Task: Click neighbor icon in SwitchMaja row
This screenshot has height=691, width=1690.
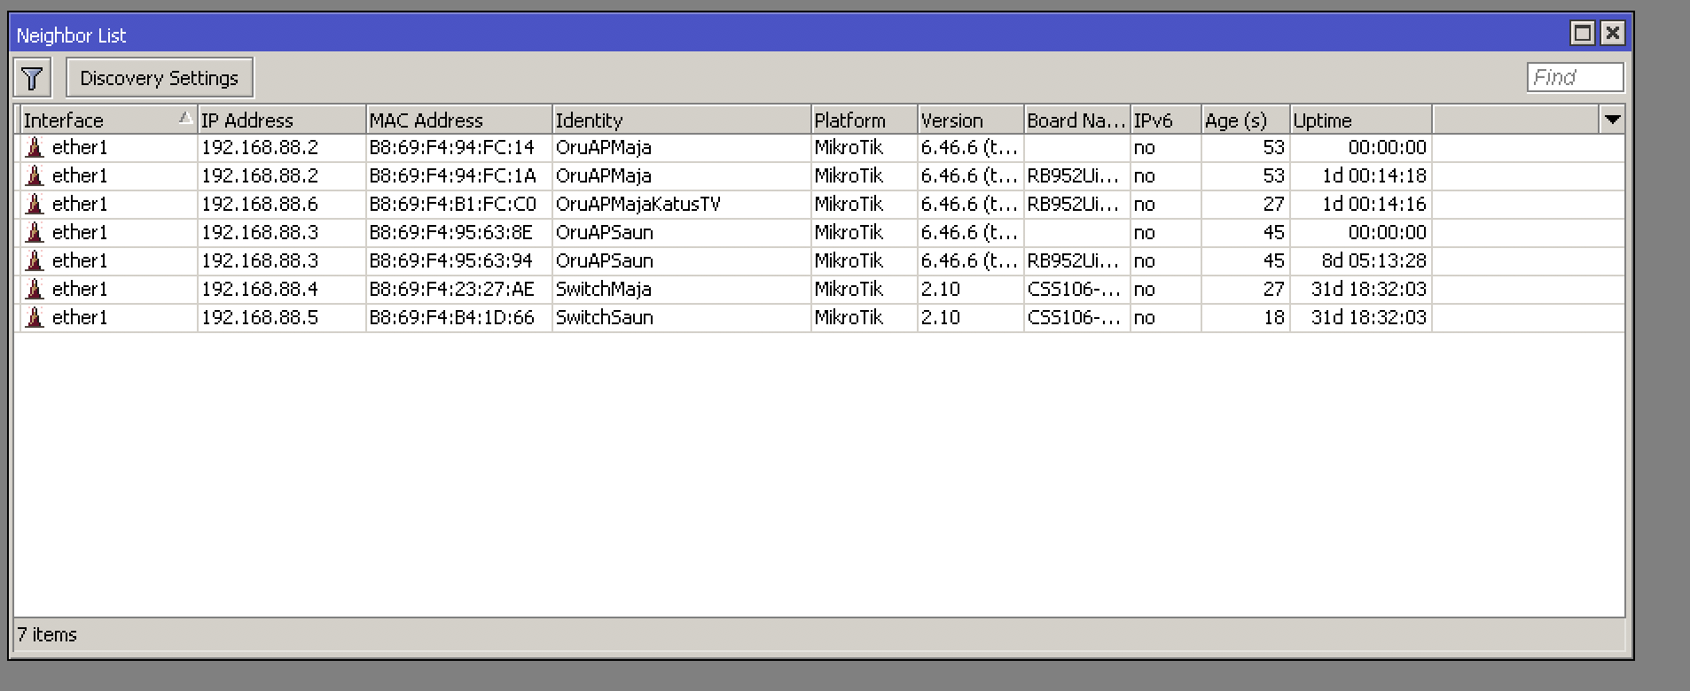Action: click(x=35, y=289)
